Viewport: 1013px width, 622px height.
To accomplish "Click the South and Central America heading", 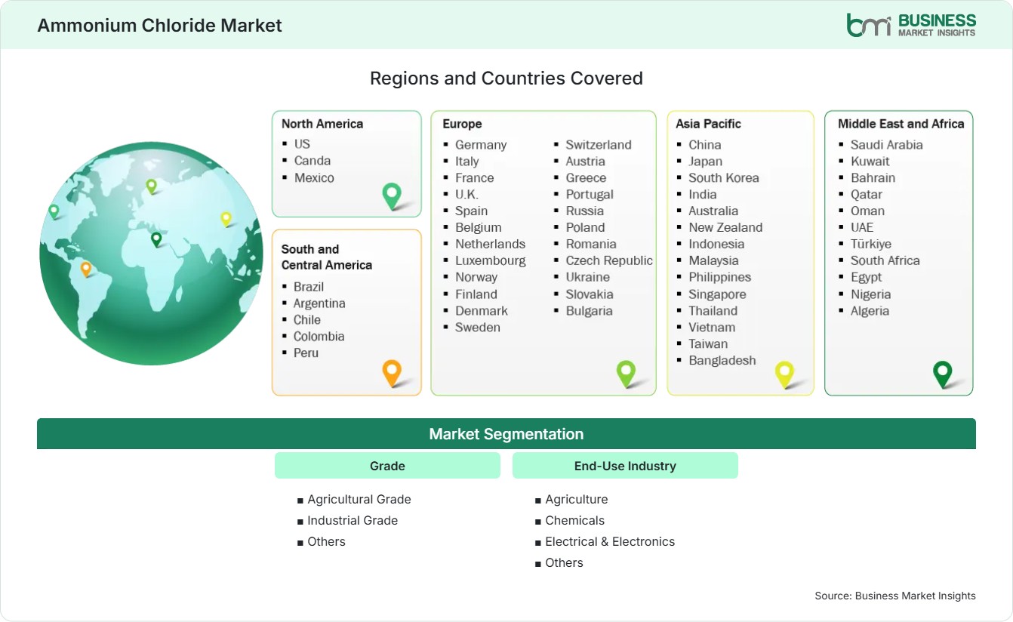I will pyautogui.click(x=327, y=257).
